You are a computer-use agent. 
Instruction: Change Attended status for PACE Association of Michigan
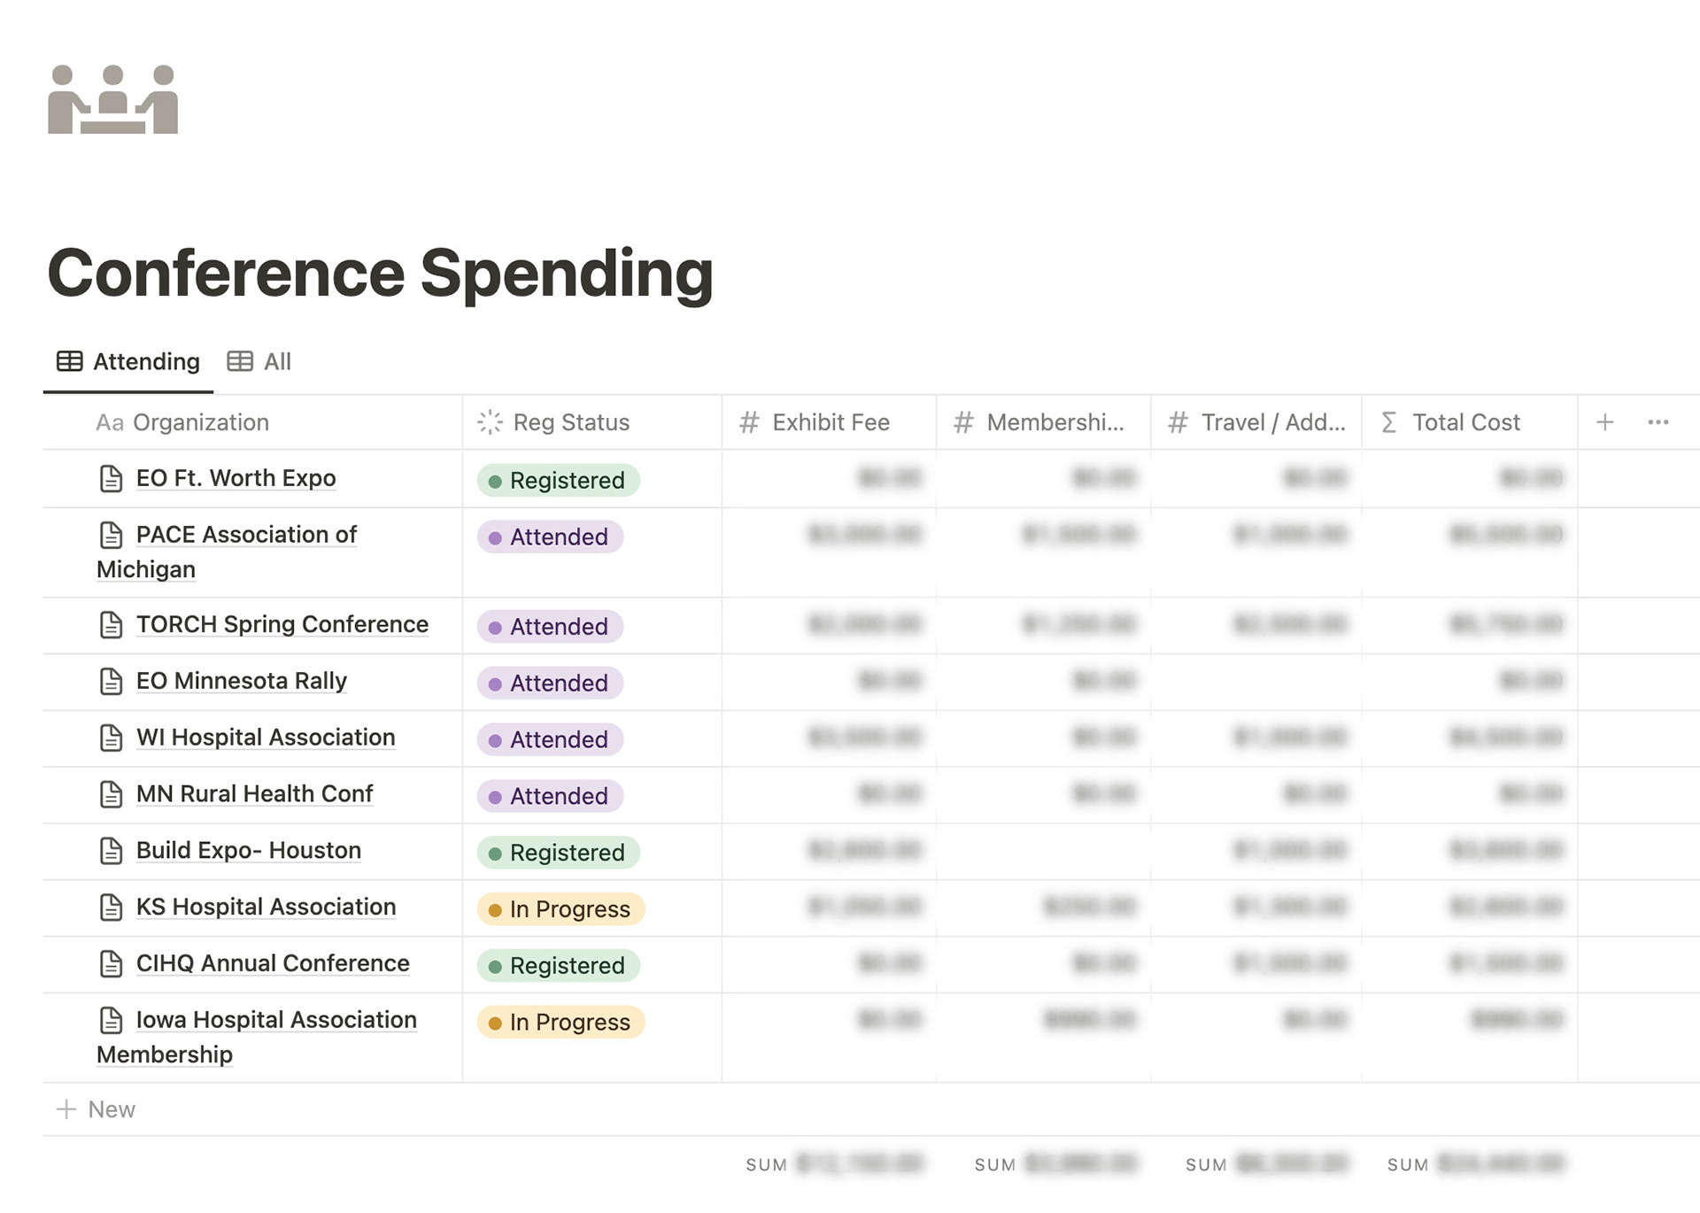550,537
